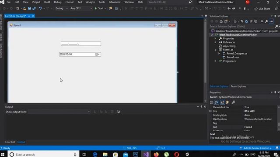Click the masked text box on Form1
The height and width of the screenshot is (157, 280).
81,44
